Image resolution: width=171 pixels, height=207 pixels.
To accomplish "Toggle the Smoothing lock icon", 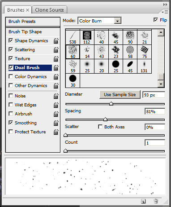I will pos(56,123).
